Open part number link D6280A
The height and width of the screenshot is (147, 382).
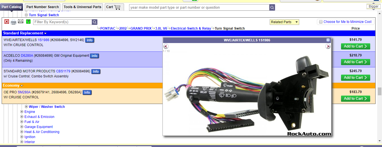click(27, 56)
